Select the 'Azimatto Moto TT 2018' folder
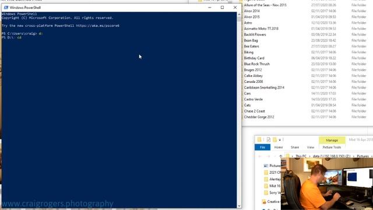The height and width of the screenshot is (210, 373). 261,29
